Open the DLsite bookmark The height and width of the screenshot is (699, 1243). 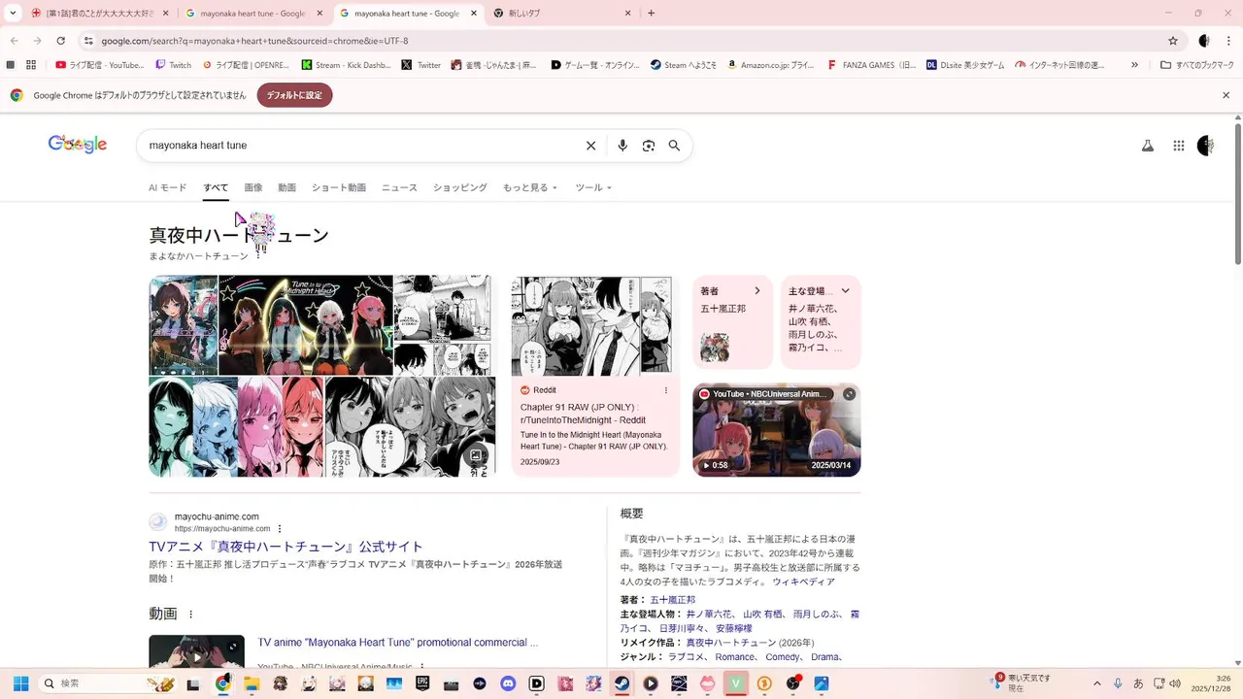[x=965, y=65]
